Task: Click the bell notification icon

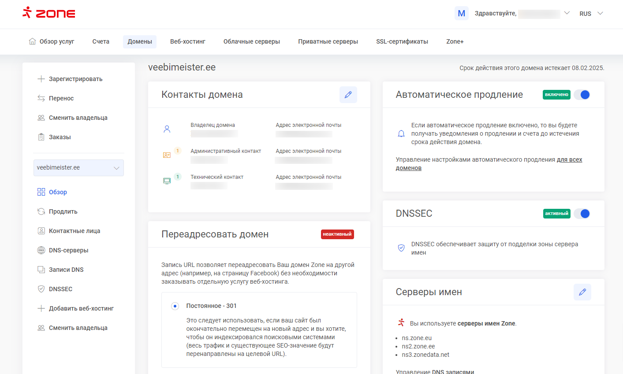Action: (401, 133)
